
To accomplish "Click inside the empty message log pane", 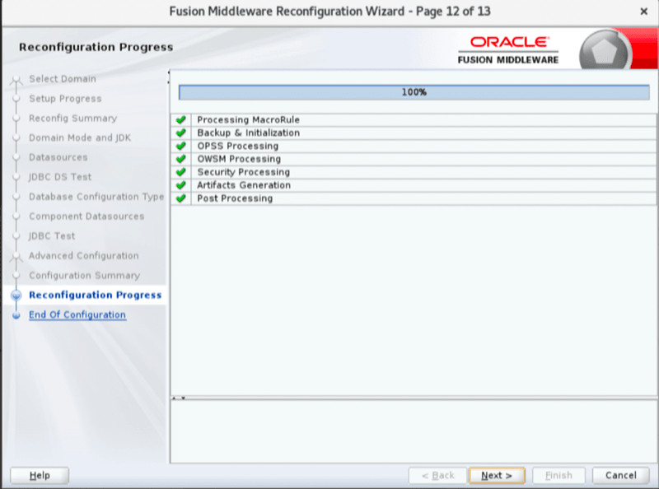I will click(414, 431).
